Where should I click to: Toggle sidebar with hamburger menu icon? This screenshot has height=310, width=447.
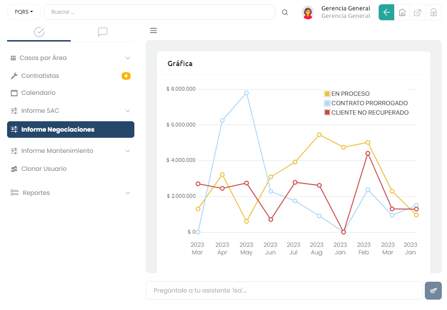click(153, 31)
